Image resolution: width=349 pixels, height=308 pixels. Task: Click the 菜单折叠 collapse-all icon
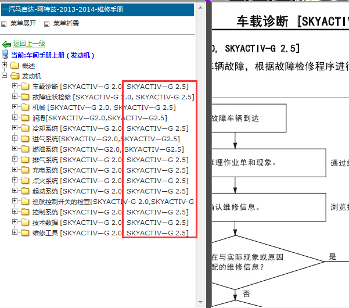(46, 24)
